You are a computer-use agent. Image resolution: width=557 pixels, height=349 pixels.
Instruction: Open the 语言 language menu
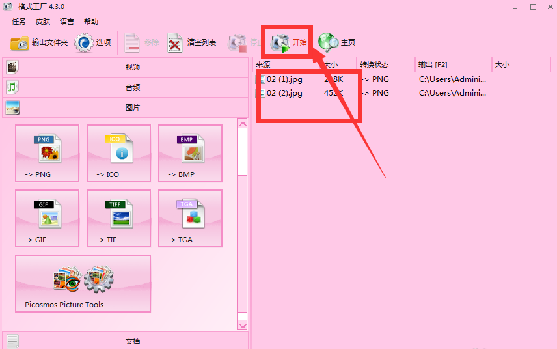(67, 21)
